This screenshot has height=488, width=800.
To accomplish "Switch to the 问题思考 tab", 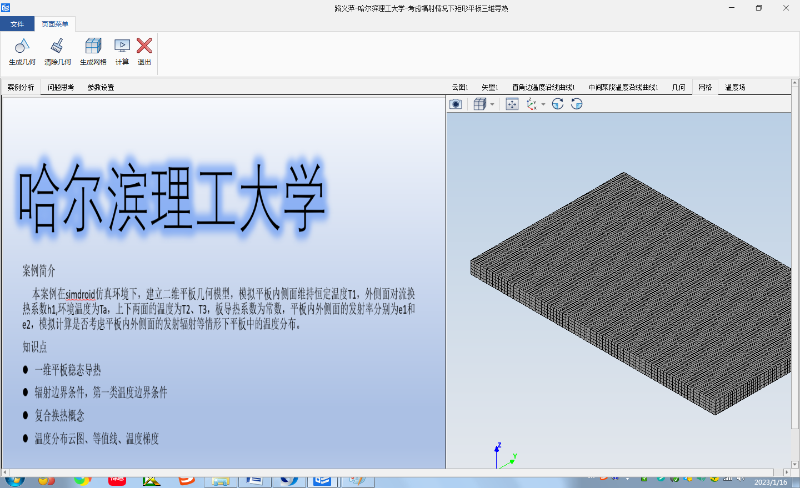I will pos(61,87).
